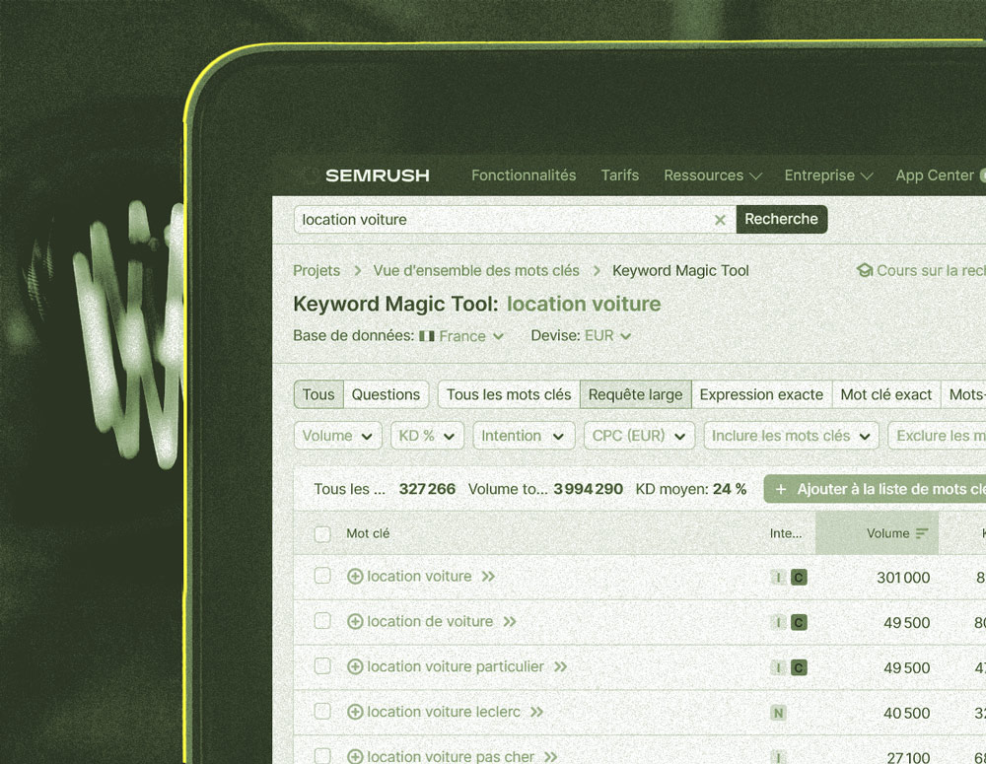Open App Center
Screen dimensions: 986x764
935,175
